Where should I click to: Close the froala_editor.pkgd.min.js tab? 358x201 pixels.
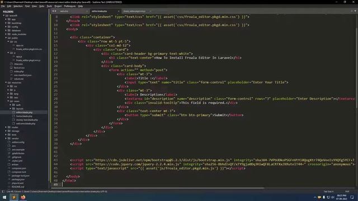pyautogui.click(x=150, y=11)
